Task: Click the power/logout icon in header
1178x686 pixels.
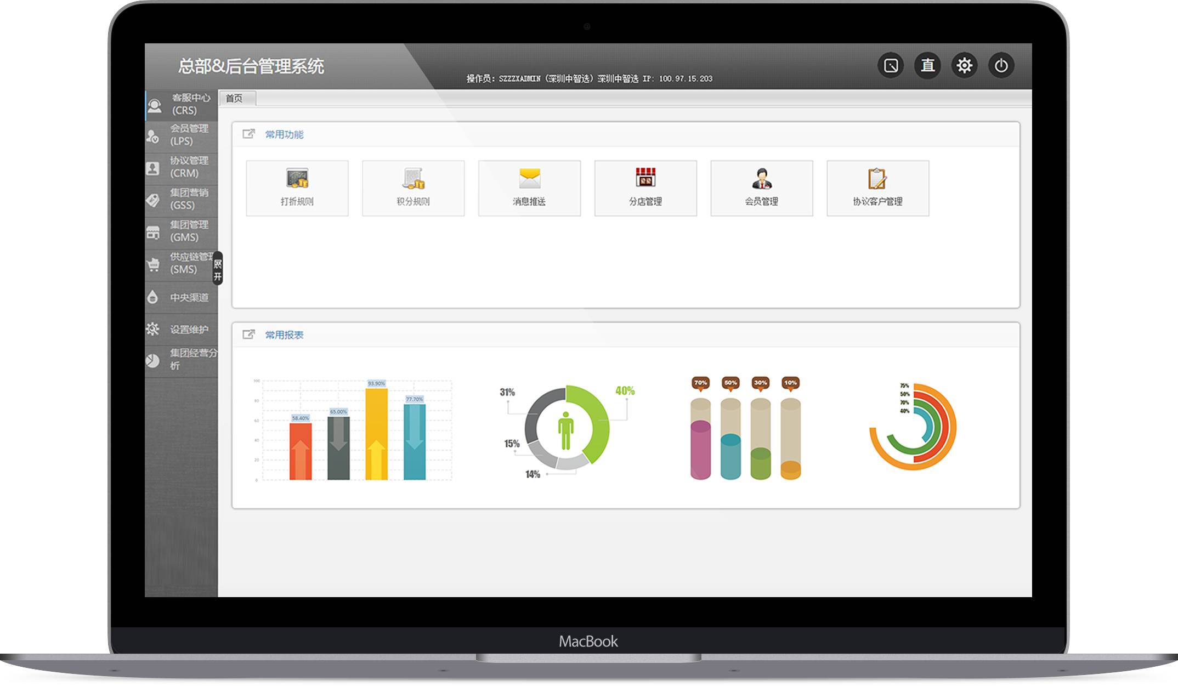Action: click(1001, 66)
